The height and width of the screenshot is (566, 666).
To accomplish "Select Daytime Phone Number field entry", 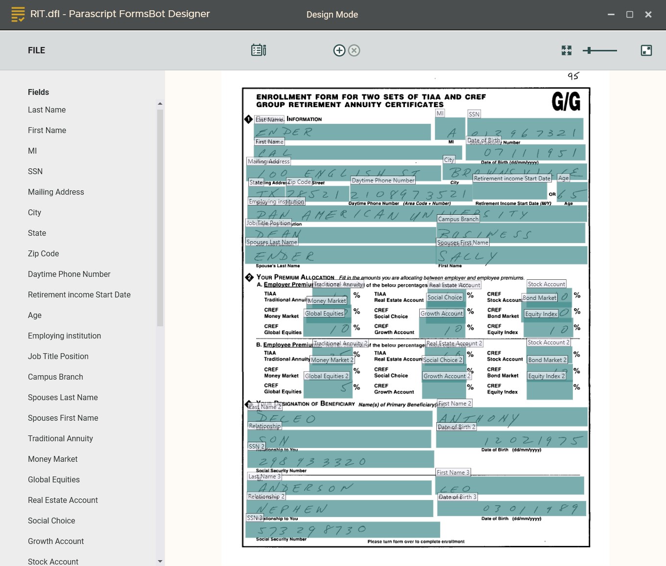I will pos(69,274).
